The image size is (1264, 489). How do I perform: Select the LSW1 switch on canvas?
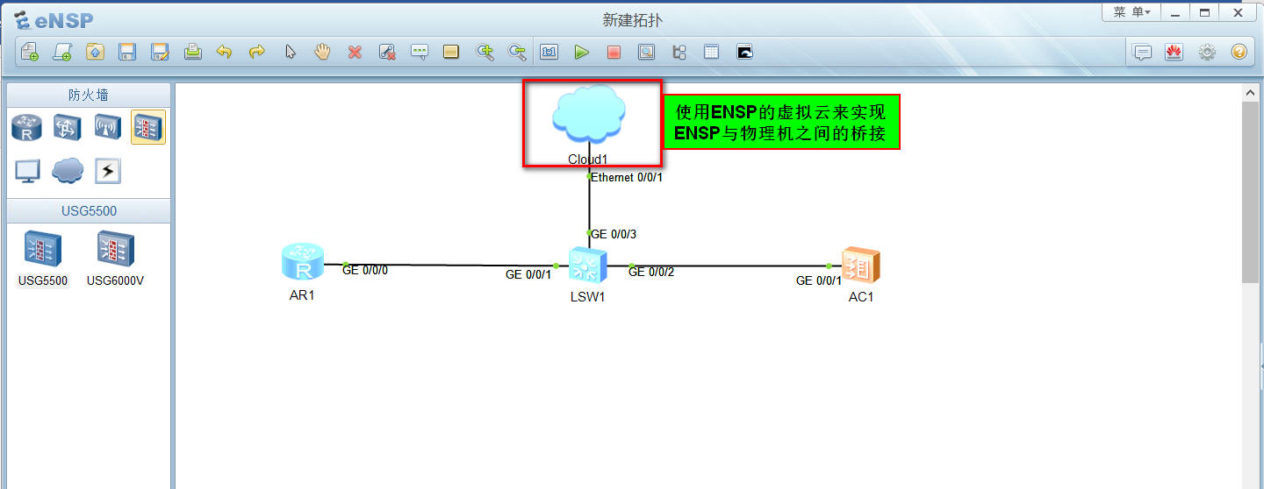point(588,266)
